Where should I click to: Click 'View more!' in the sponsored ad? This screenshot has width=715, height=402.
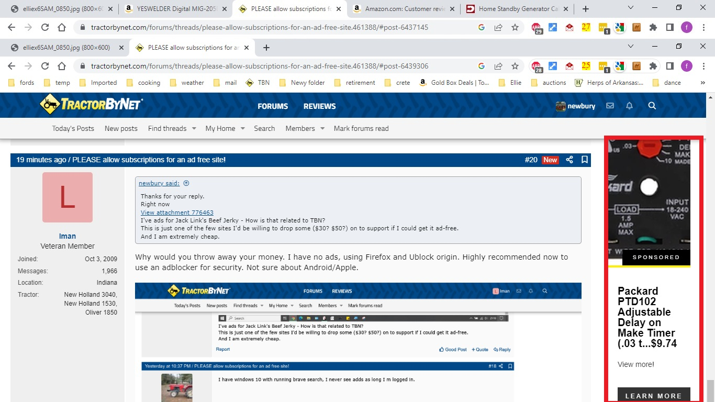click(x=635, y=364)
